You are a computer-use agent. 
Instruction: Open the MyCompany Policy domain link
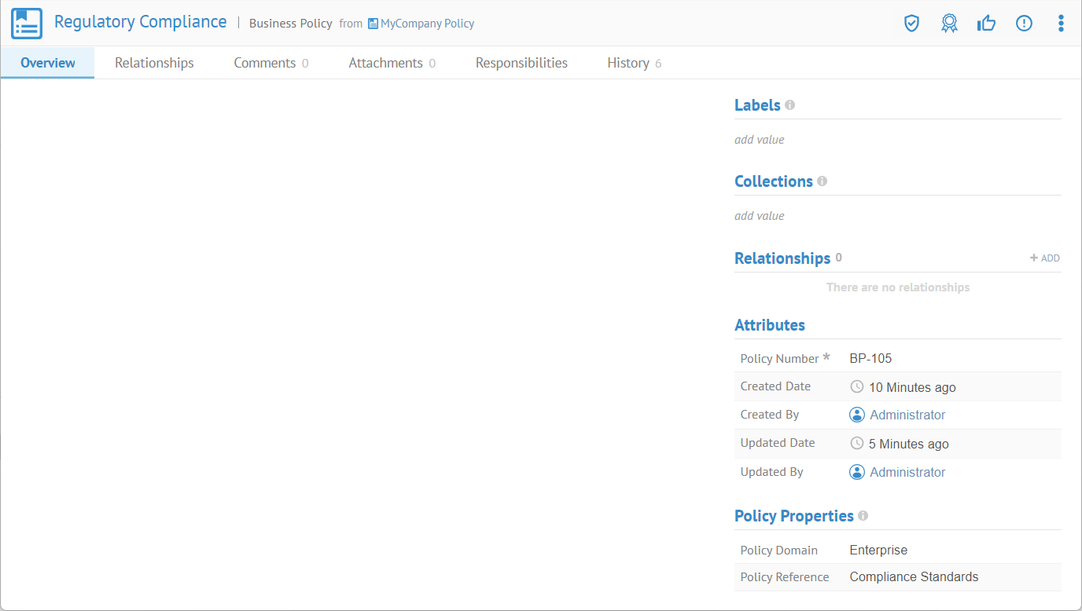426,24
